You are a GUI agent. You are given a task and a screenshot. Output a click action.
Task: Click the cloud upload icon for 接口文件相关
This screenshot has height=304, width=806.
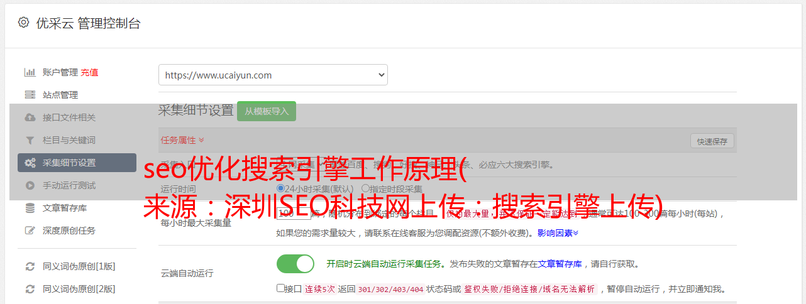pyautogui.click(x=30, y=117)
